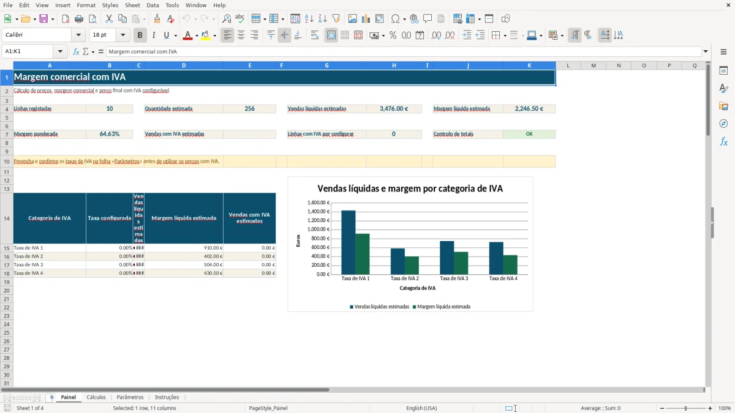
Task: Open the File menu
Action: [7, 5]
